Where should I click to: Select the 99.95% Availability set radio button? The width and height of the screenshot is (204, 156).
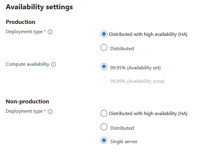click(104, 67)
